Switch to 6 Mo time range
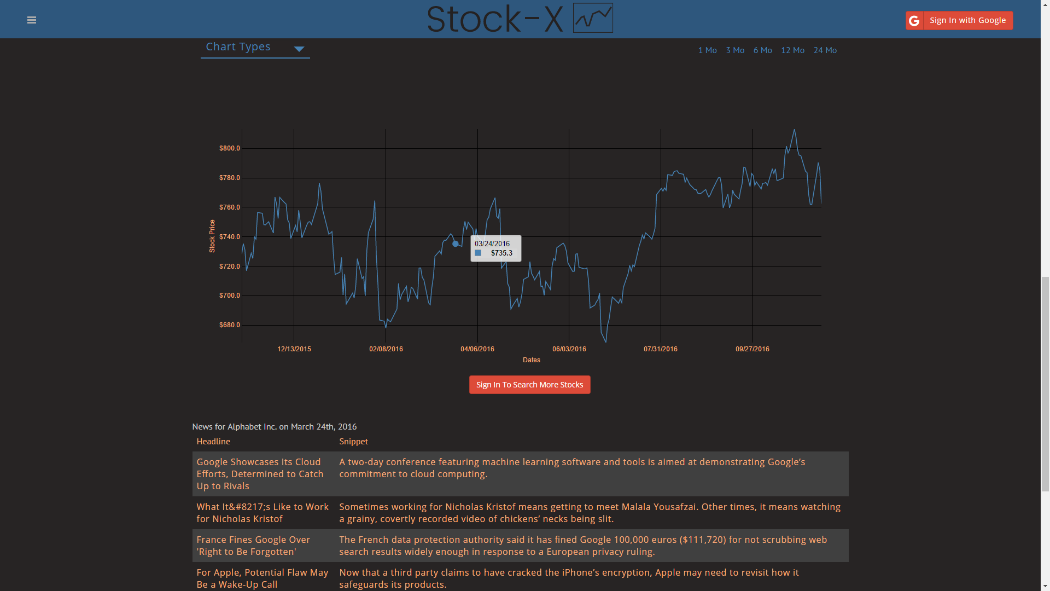Screen dimensions: 1050x591 coord(762,50)
